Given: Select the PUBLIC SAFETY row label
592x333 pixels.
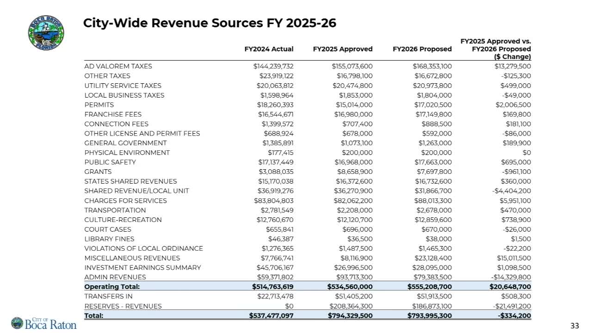Looking at the screenshot, I should 110,162.
